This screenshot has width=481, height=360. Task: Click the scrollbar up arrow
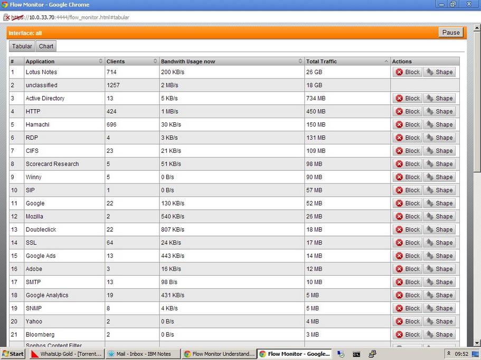click(477, 28)
